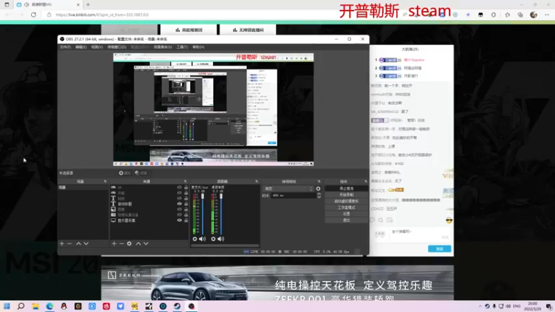Click the audio mixer horizontal scrollbar
This screenshot has width=555, height=312.
point(225,245)
